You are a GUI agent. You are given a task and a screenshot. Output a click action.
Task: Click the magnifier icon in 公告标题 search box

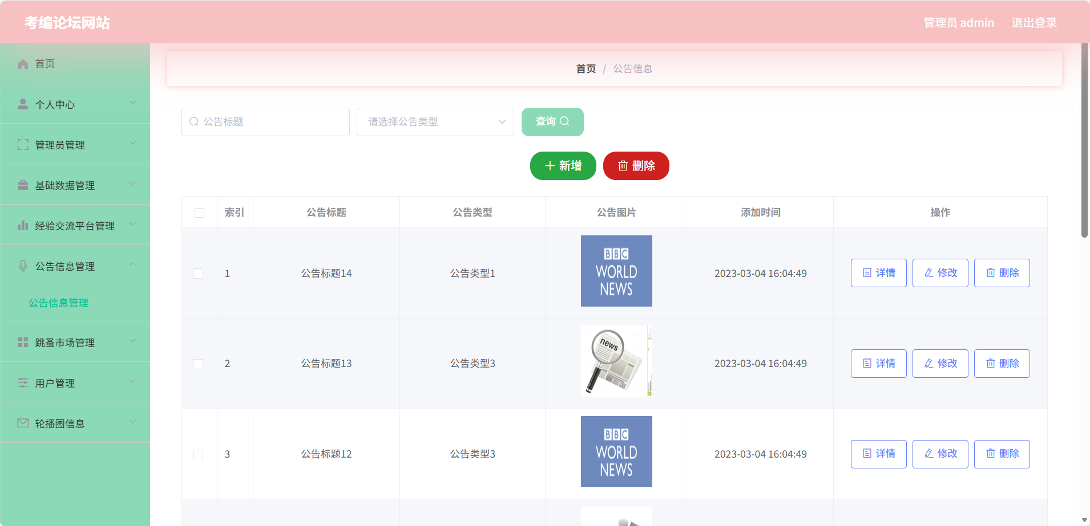click(194, 122)
